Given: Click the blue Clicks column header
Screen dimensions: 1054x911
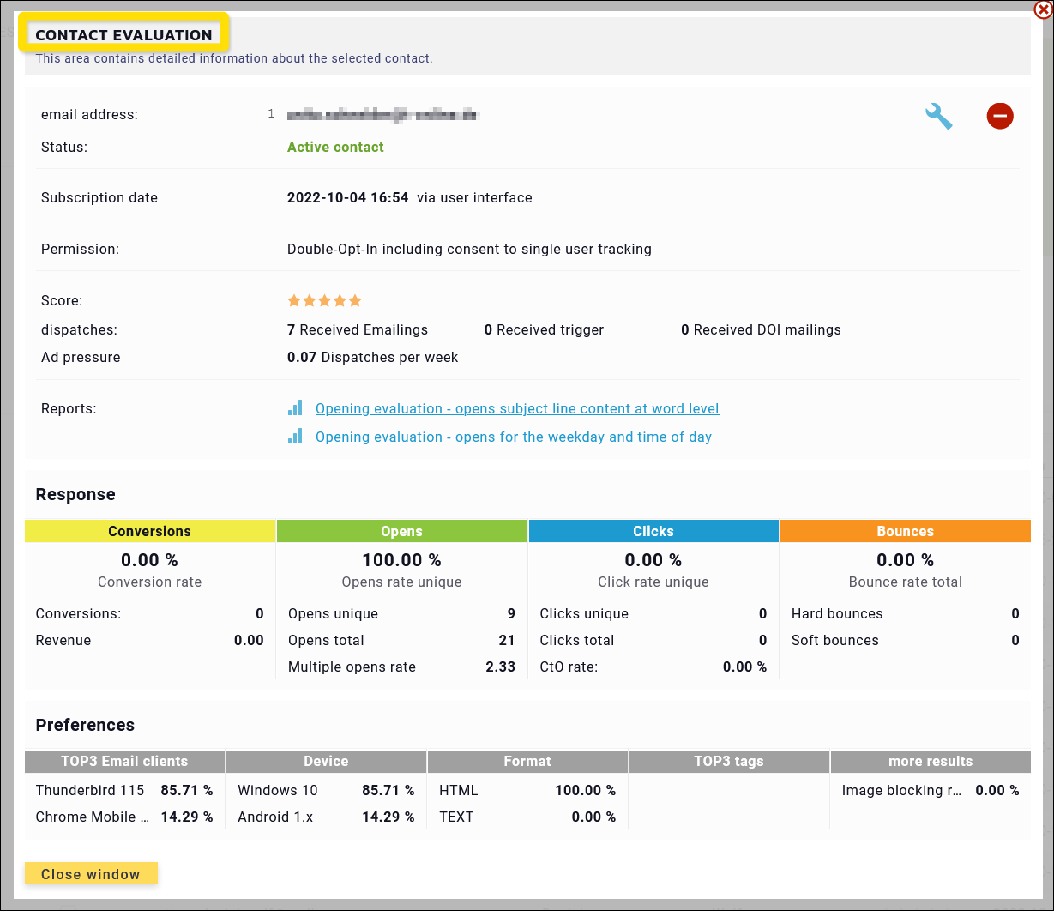Looking at the screenshot, I should (653, 531).
